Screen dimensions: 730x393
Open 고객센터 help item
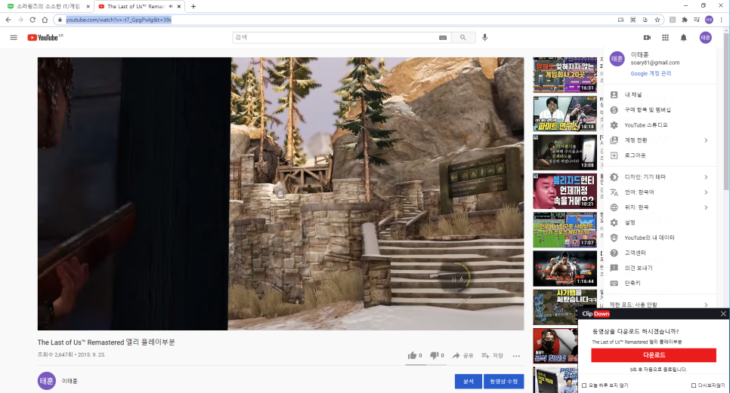click(x=659, y=253)
